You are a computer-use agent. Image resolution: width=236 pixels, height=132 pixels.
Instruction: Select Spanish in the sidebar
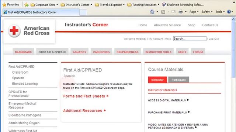pyautogui.click(x=18, y=78)
